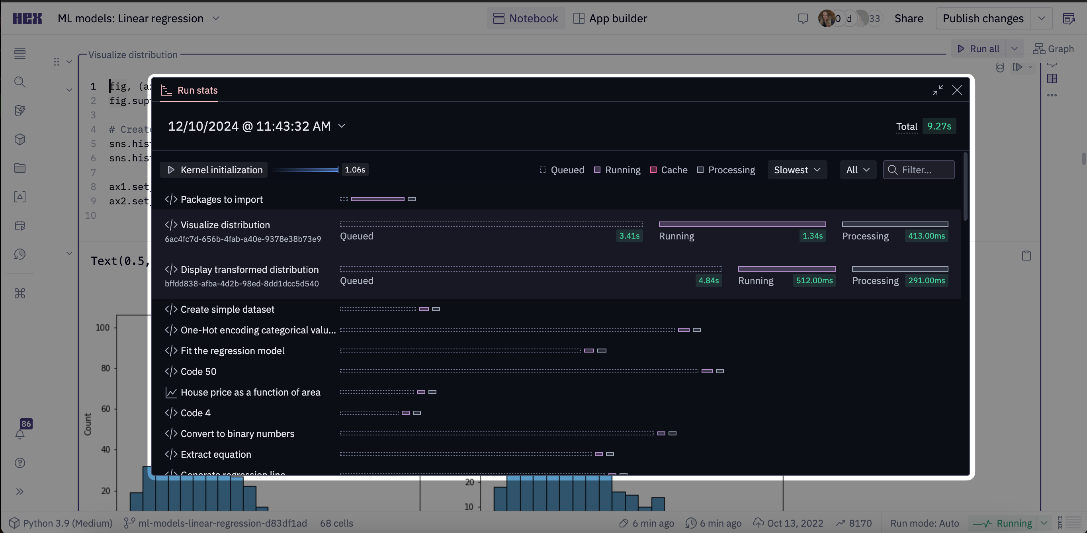Open the All cell-type filter dropdown

point(857,170)
